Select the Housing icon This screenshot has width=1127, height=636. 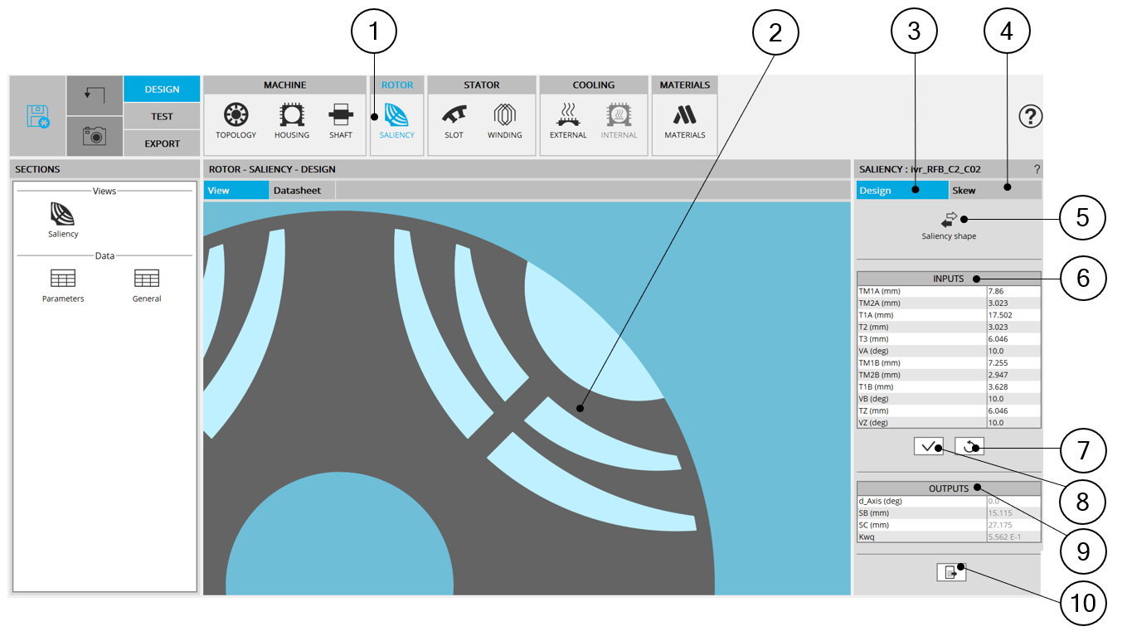291,120
